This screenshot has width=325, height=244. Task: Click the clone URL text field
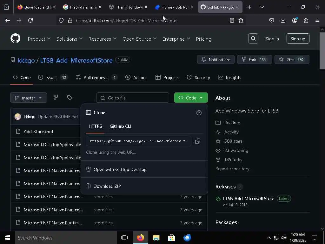139,141
